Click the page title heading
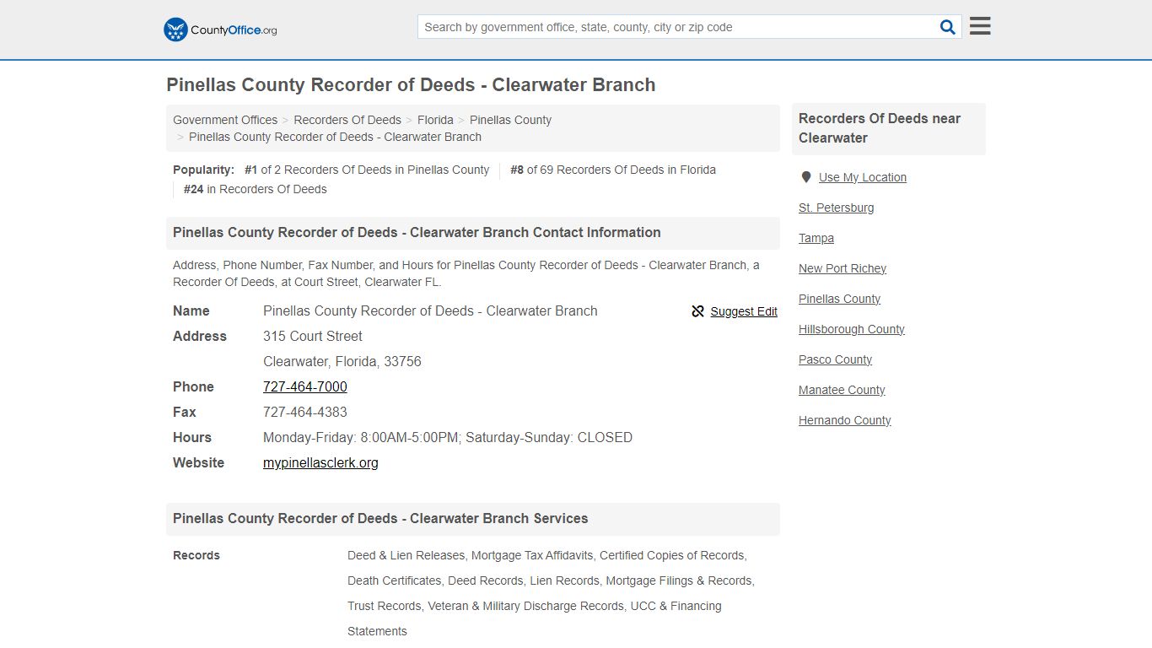 pos(411,84)
